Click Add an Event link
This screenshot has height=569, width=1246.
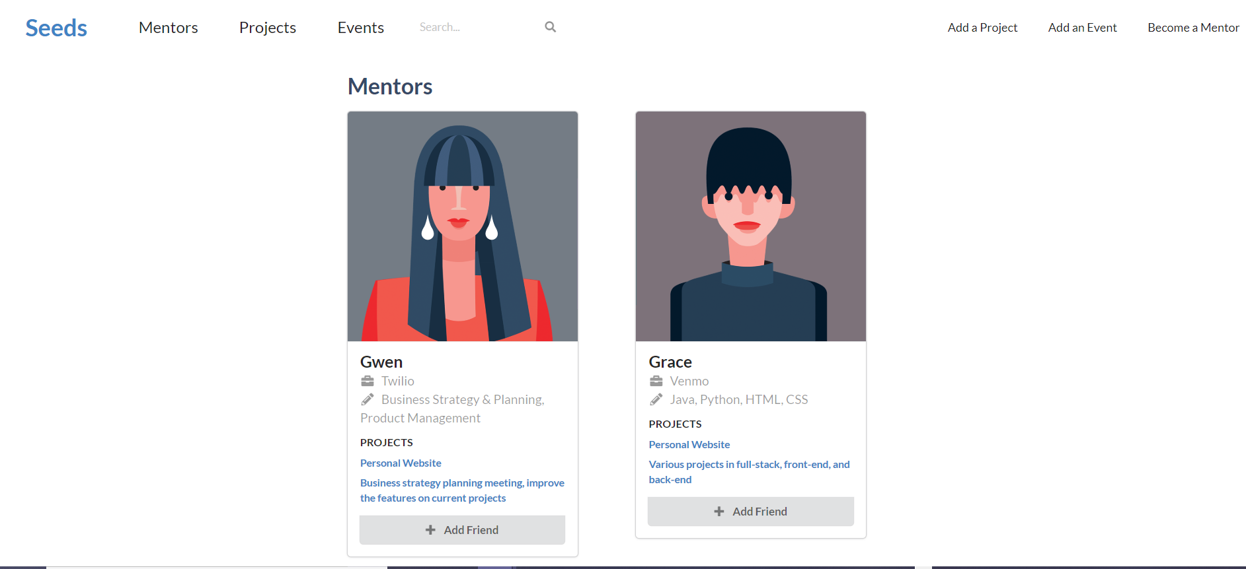click(1083, 28)
